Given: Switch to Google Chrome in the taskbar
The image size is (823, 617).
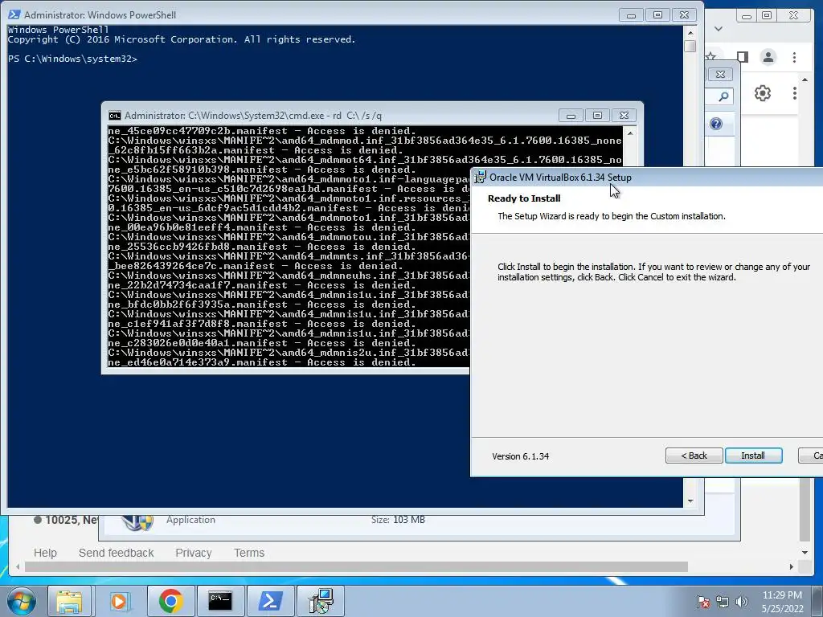Looking at the screenshot, I should 170,601.
